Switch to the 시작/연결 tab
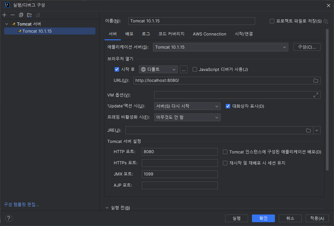The height and width of the screenshot is (226, 334). 244,34
